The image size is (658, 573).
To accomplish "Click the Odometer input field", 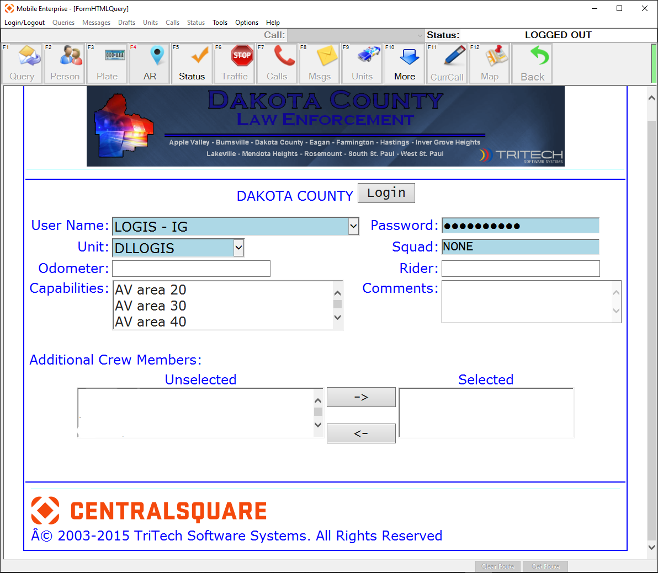I will click(191, 269).
